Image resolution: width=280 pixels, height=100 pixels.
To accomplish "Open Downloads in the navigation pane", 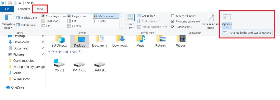I will coord(19,42).
